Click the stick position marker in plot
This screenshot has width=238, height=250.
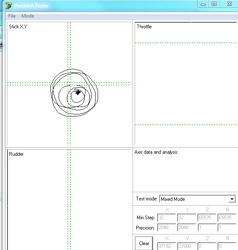[x=78, y=92]
